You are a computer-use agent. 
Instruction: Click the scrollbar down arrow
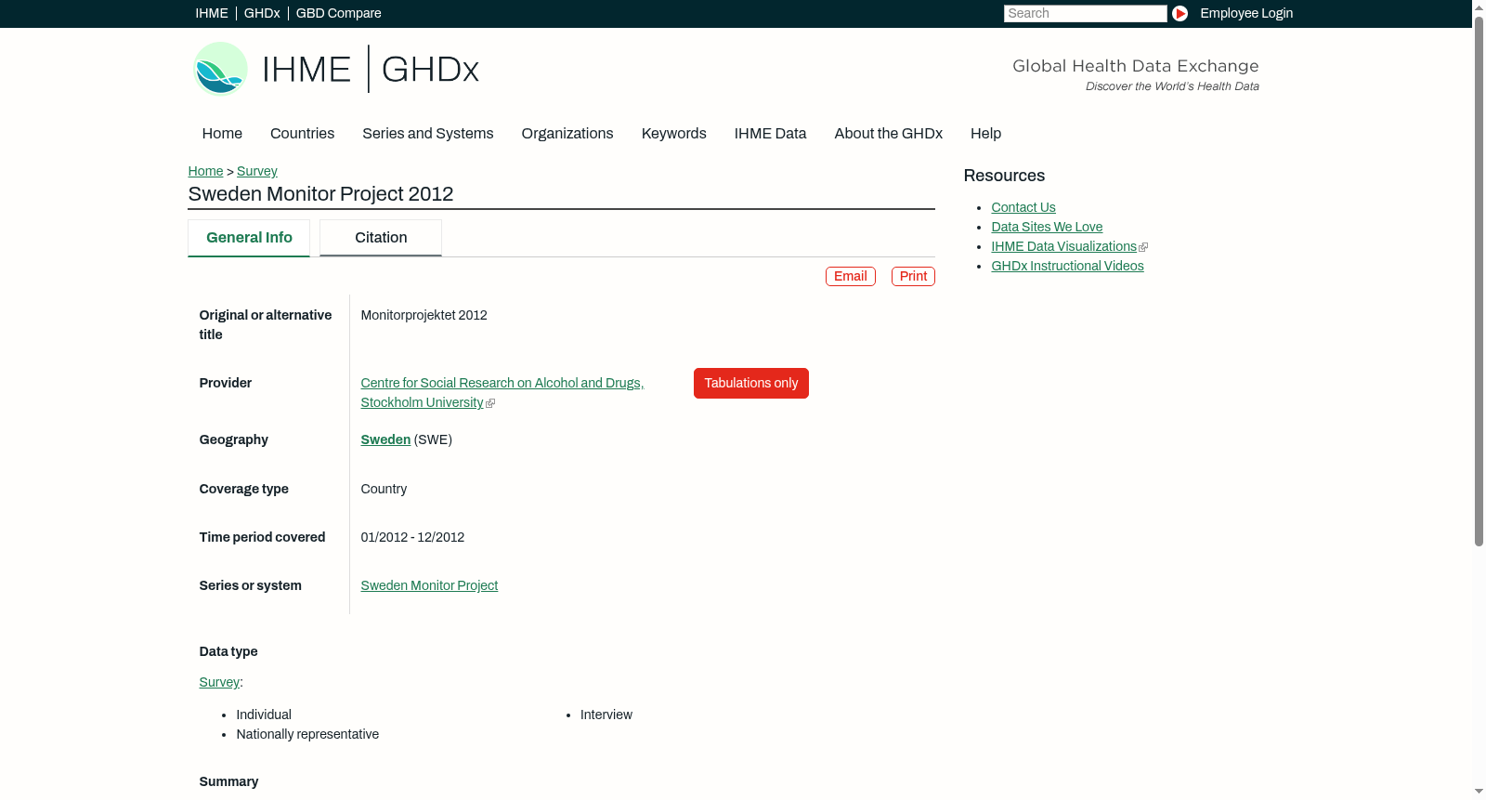point(1479,792)
